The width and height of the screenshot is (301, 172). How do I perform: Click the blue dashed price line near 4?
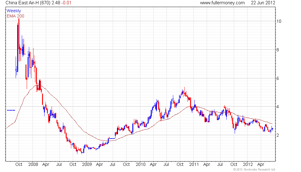11,110
